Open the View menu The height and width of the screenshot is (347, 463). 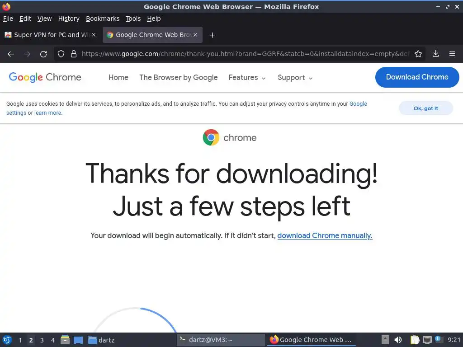(44, 19)
